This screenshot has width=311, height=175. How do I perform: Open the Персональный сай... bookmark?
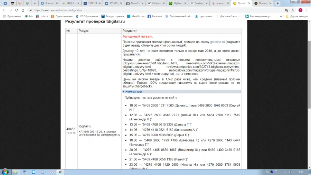[179, 16]
